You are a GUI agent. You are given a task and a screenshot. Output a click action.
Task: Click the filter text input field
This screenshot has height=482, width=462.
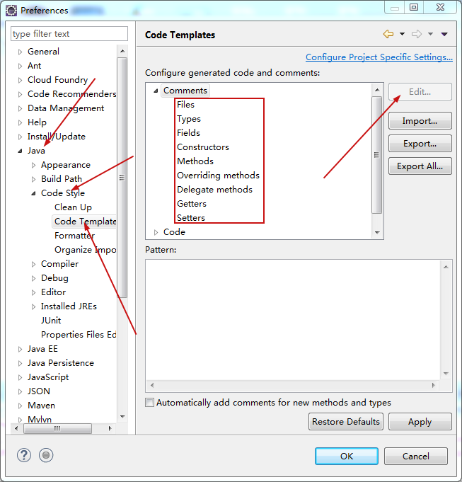pyautogui.click(x=69, y=34)
